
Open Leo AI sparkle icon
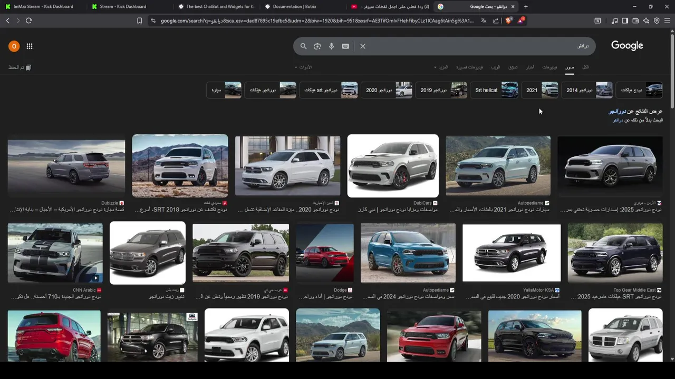point(646,21)
